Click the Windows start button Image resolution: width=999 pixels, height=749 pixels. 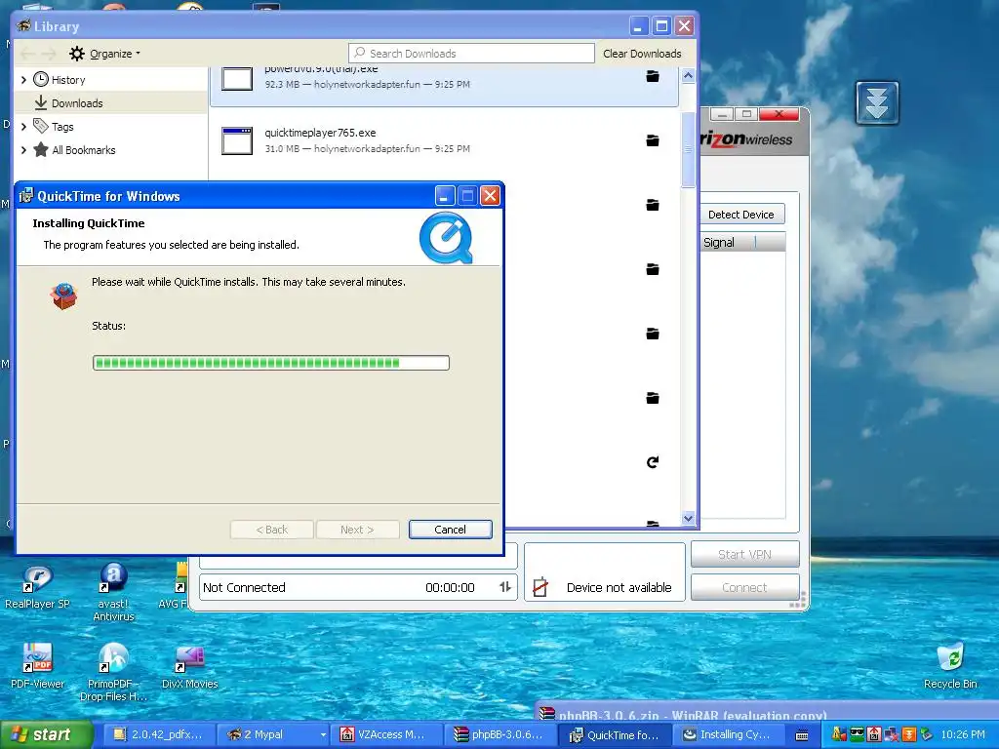[46, 734]
